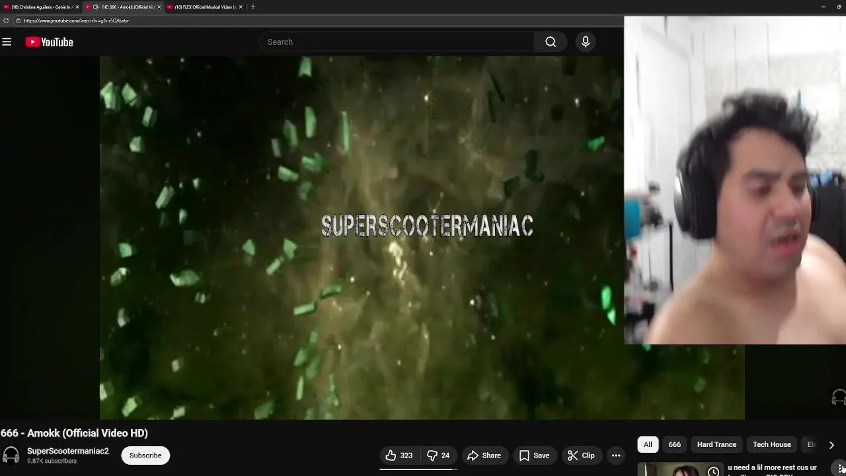Close the 666 - Amokk tab
Viewport: 846px width, 476px height.
pos(159,7)
